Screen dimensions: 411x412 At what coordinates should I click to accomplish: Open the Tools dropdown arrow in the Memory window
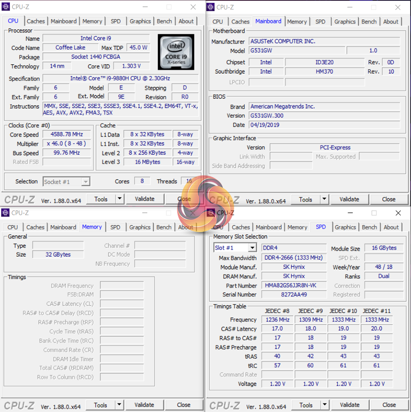[119, 405]
